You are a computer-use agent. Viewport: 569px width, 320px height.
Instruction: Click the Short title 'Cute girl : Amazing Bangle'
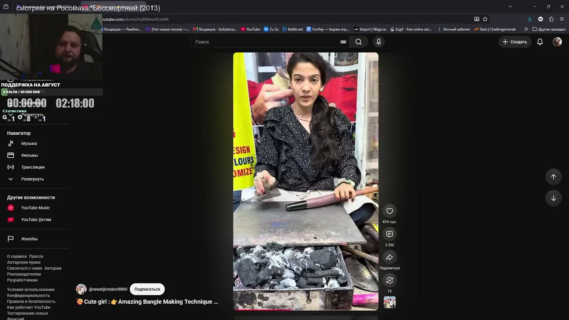147,302
